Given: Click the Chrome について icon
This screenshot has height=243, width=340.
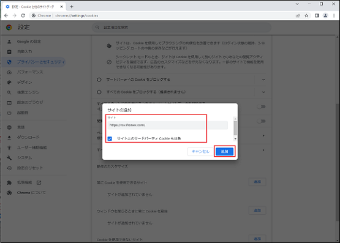Looking at the screenshot, I should tap(9, 193).
